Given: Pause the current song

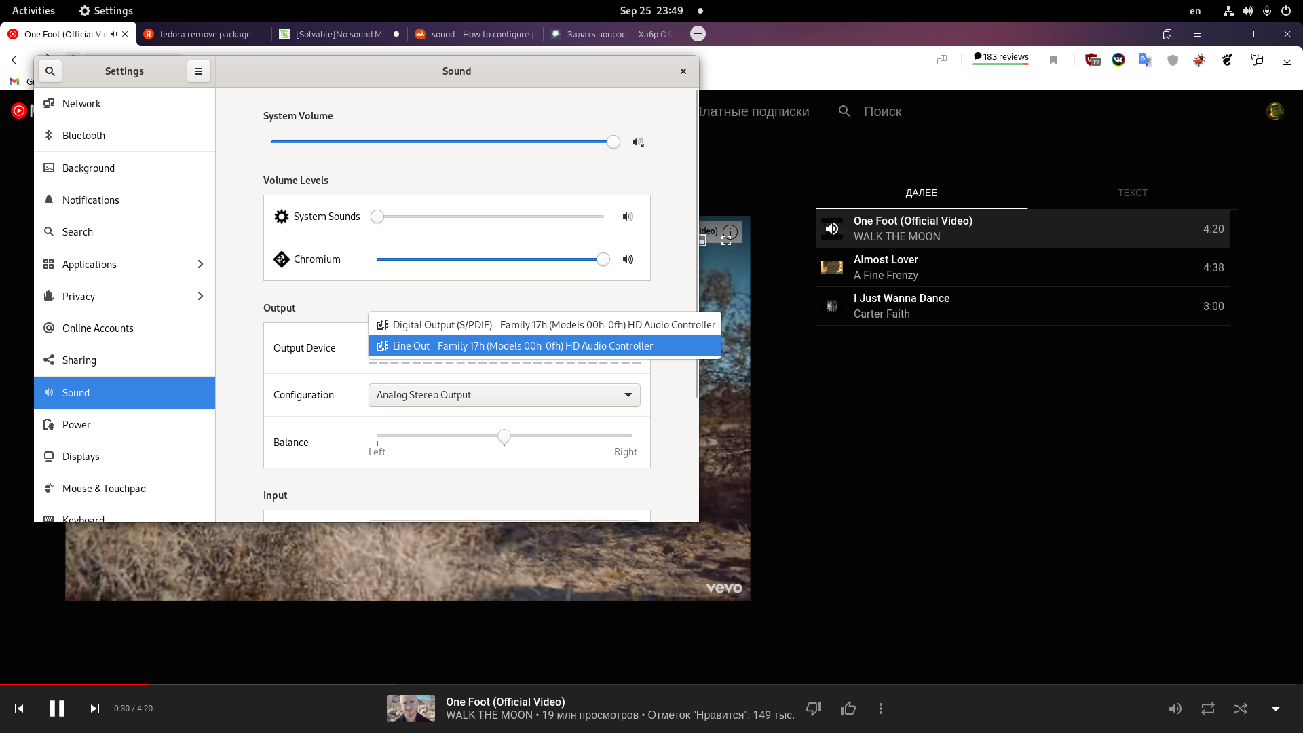Looking at the screenshot, I should point(57,709).
